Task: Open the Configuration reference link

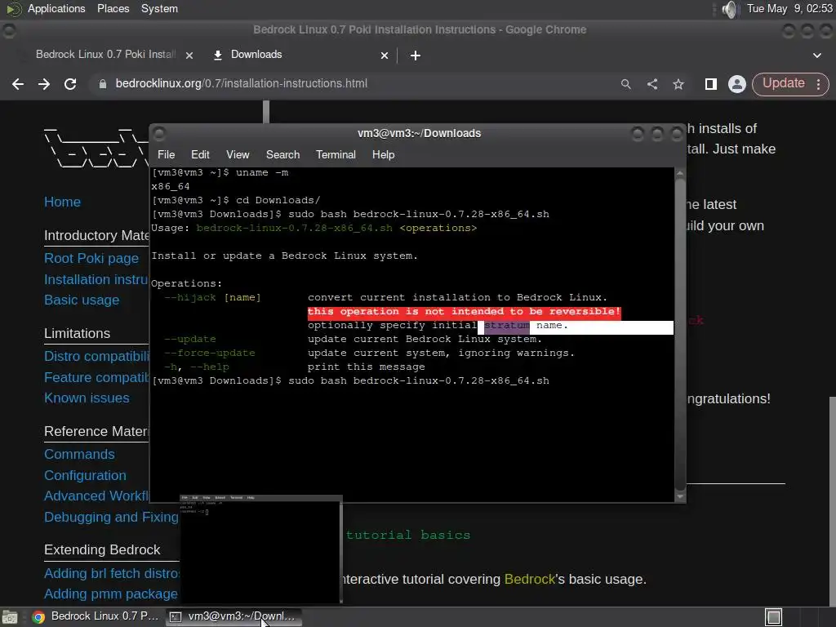Action: 85,476
